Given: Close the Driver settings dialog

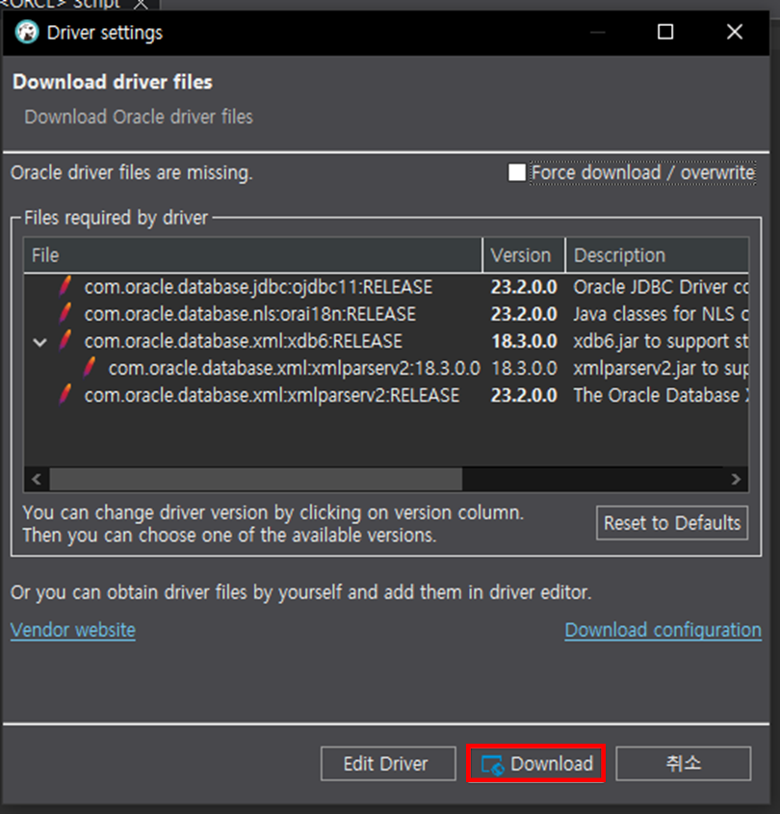Looking at the screenshot, I should pos(735,32).
